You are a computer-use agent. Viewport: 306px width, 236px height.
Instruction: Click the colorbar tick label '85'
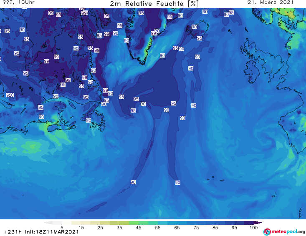(x=215, y=228)
